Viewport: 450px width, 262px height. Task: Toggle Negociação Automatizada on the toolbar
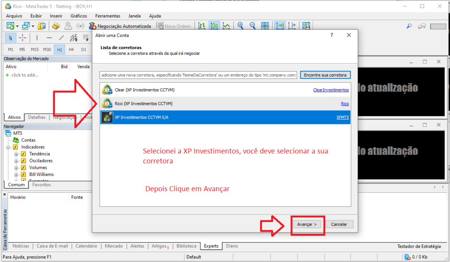pyautogui.click(x=120, y=26)
